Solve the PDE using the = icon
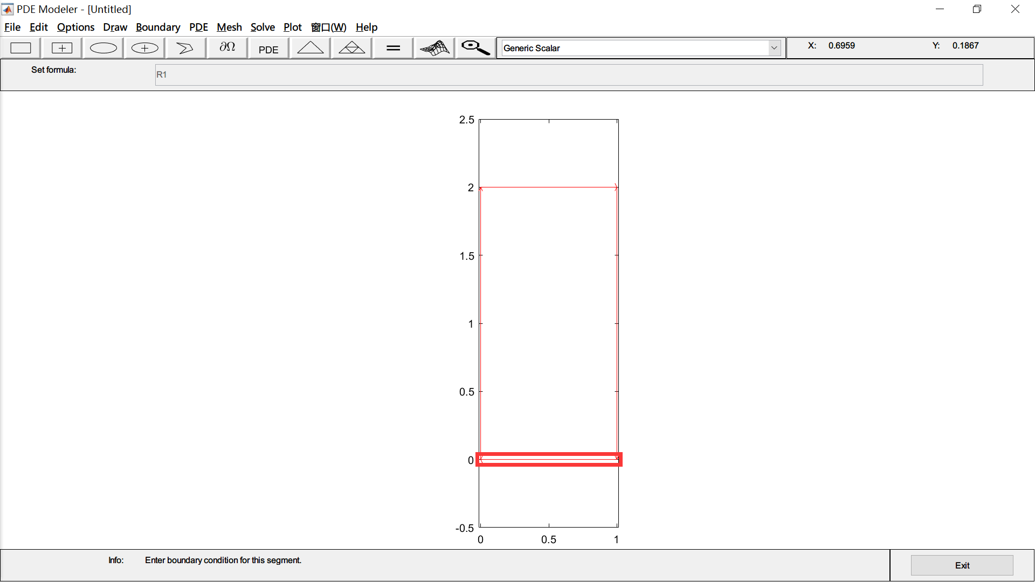1035x582 pixels. pyautogui.click(x=392, y=47)
